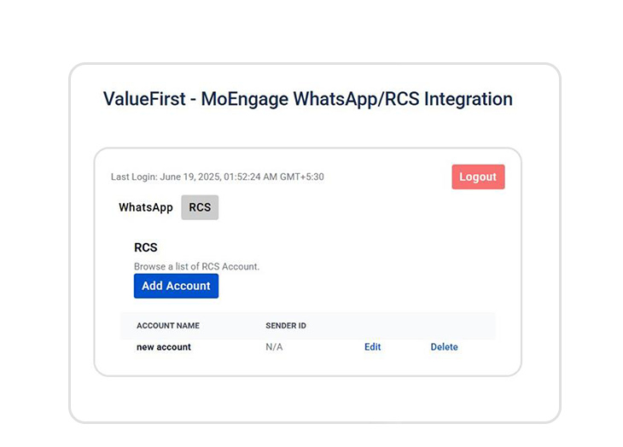Click the Logout button
Viewport: 623px width, 447px height.
tap(478, 177)
